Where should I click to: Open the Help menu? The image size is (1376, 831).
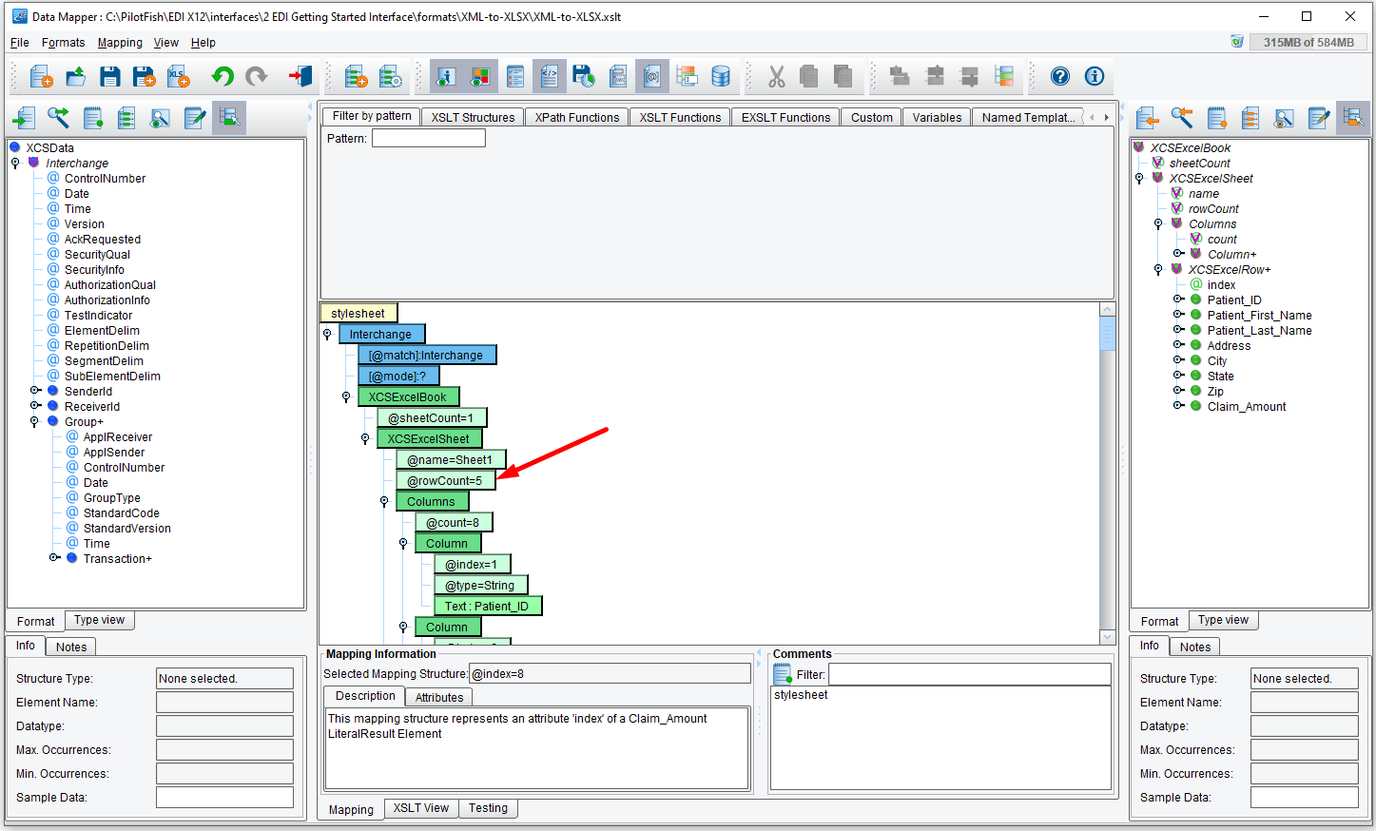point(203,43)
